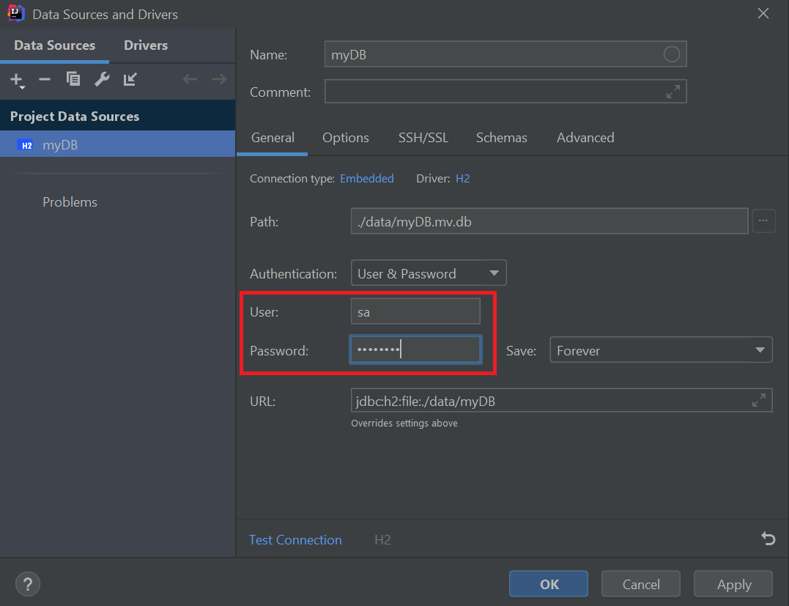Screen dimensions: 789x606
Task: Open the Authentication dropdown
Action: pos(428,273)
